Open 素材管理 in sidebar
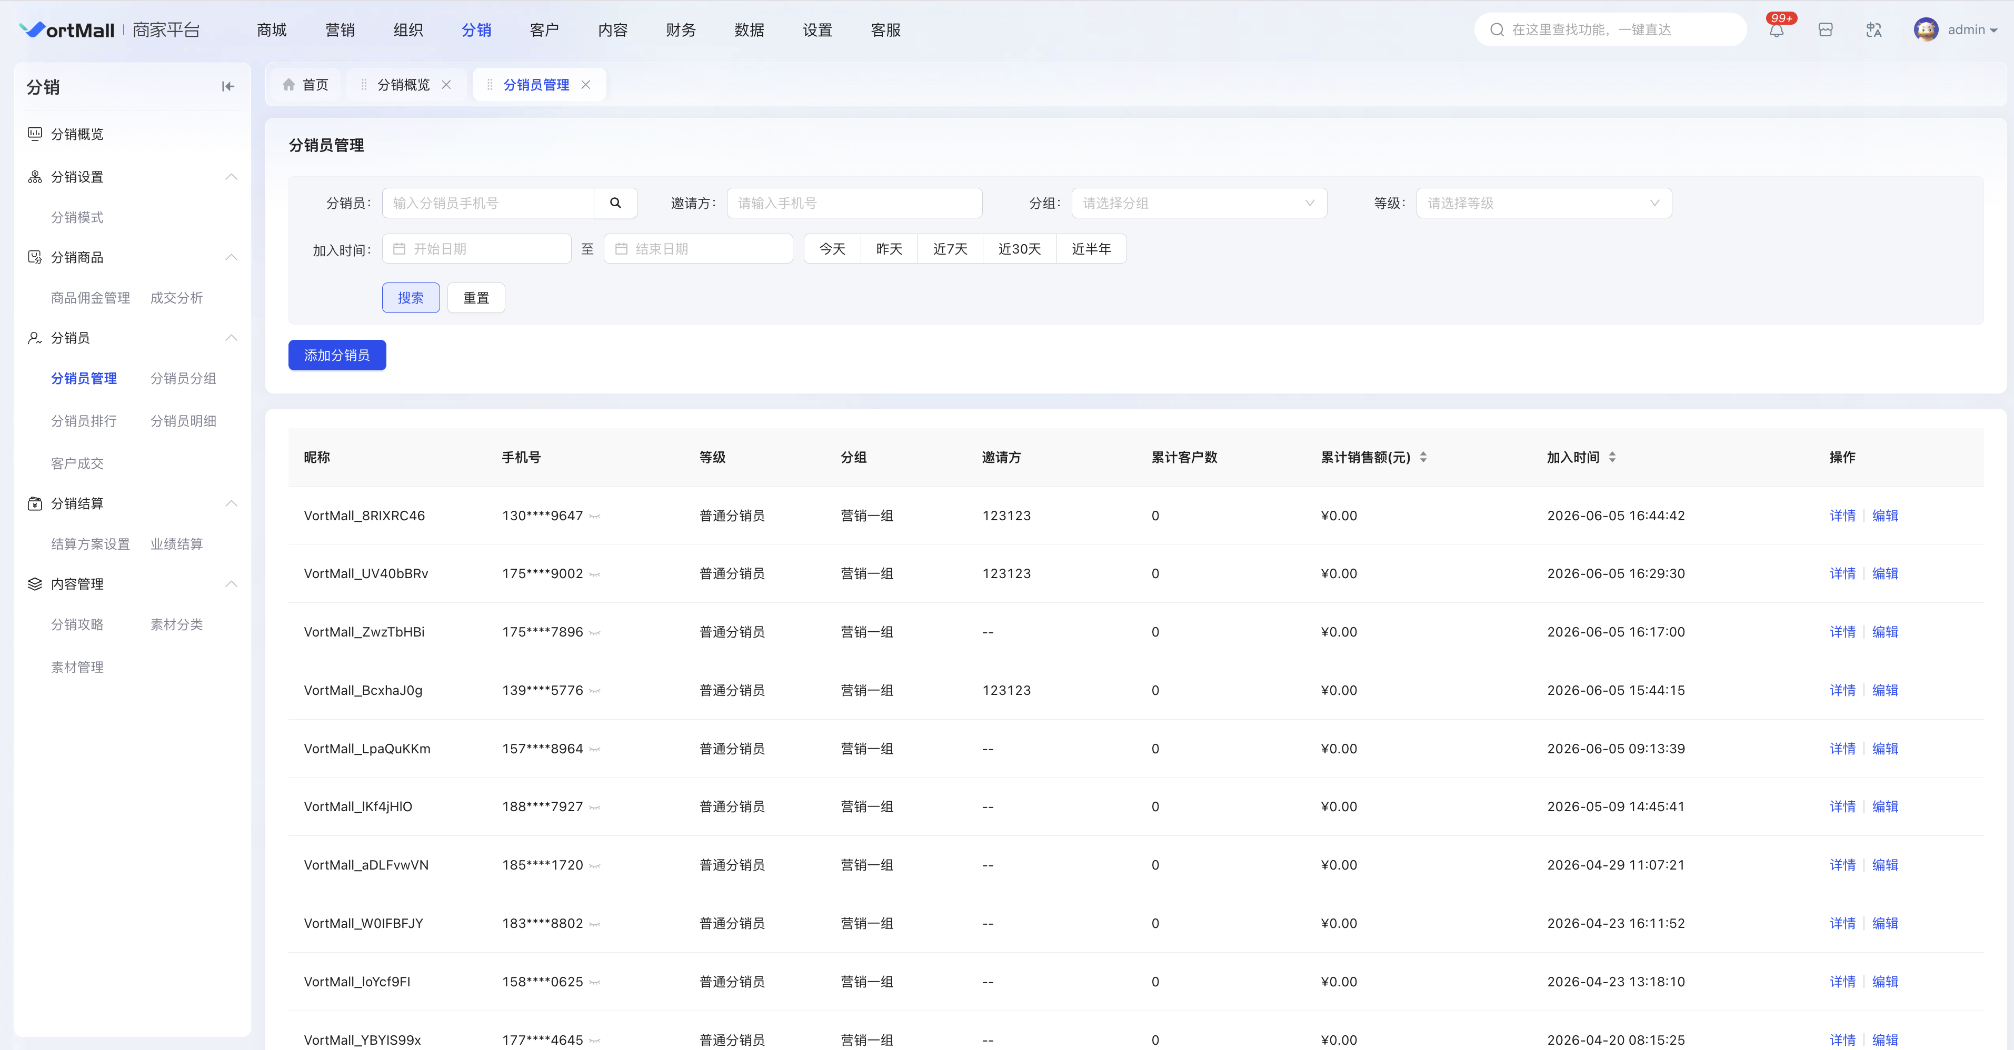2014x1050 pixels. click(x=77, y=667)
